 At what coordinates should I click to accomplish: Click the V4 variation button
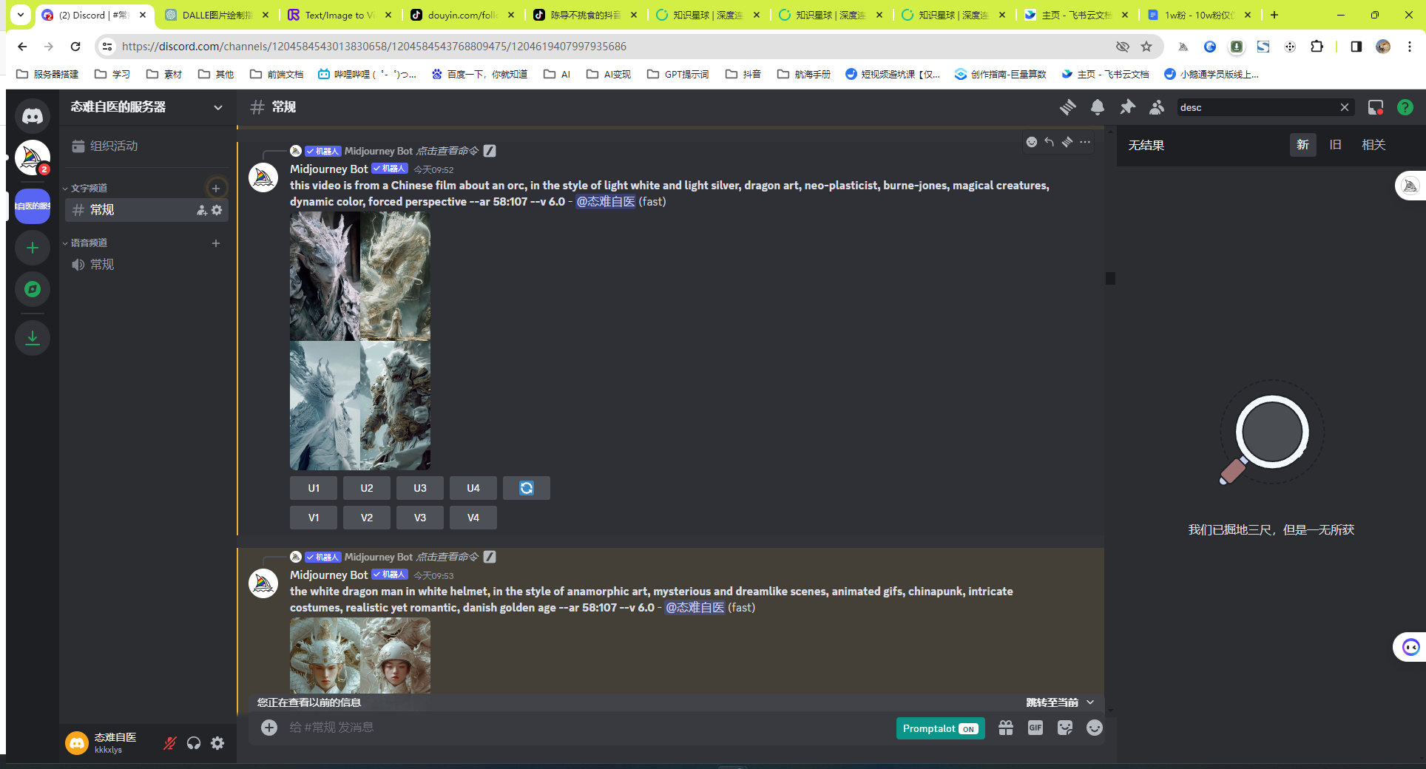(473, 518)
